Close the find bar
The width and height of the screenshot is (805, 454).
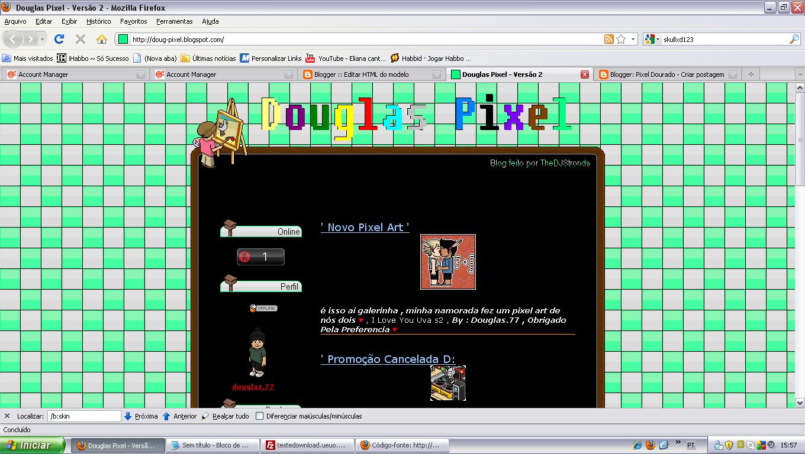coord(7,416)
